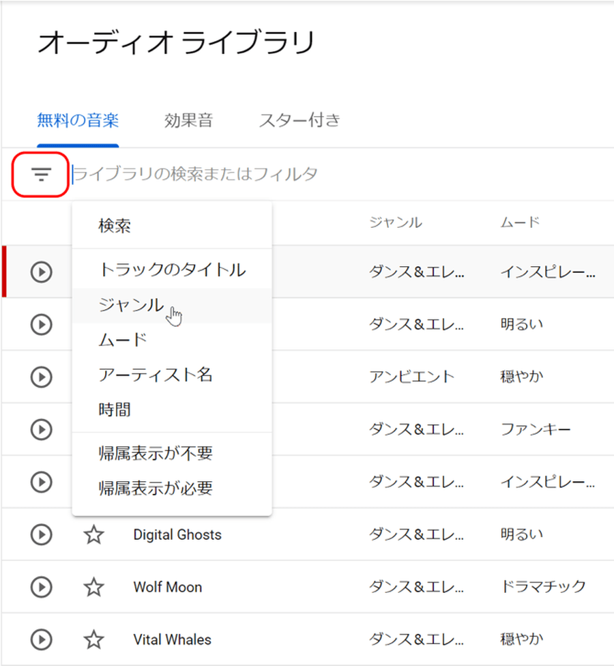Select トラックのタイトル filter option
This screenshot has width=614, height=666.
click(x=171, y=270)
